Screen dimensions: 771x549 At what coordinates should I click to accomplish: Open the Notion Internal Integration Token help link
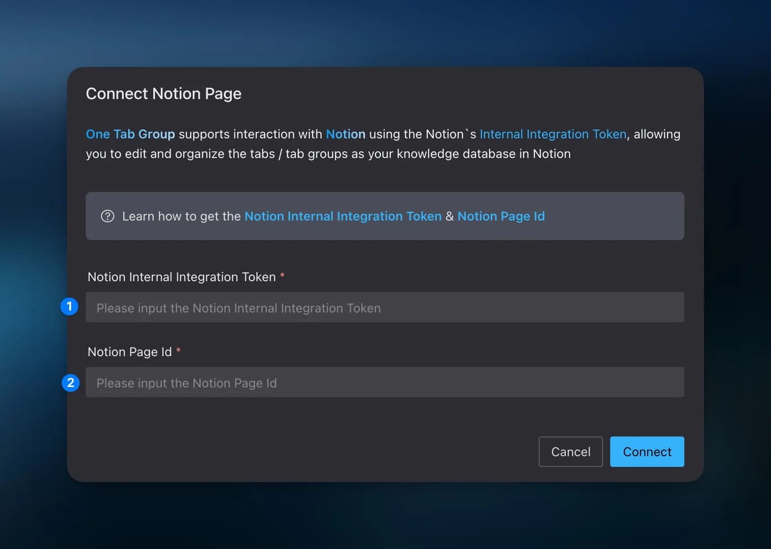pyautogui.click(x=342, y=216)
